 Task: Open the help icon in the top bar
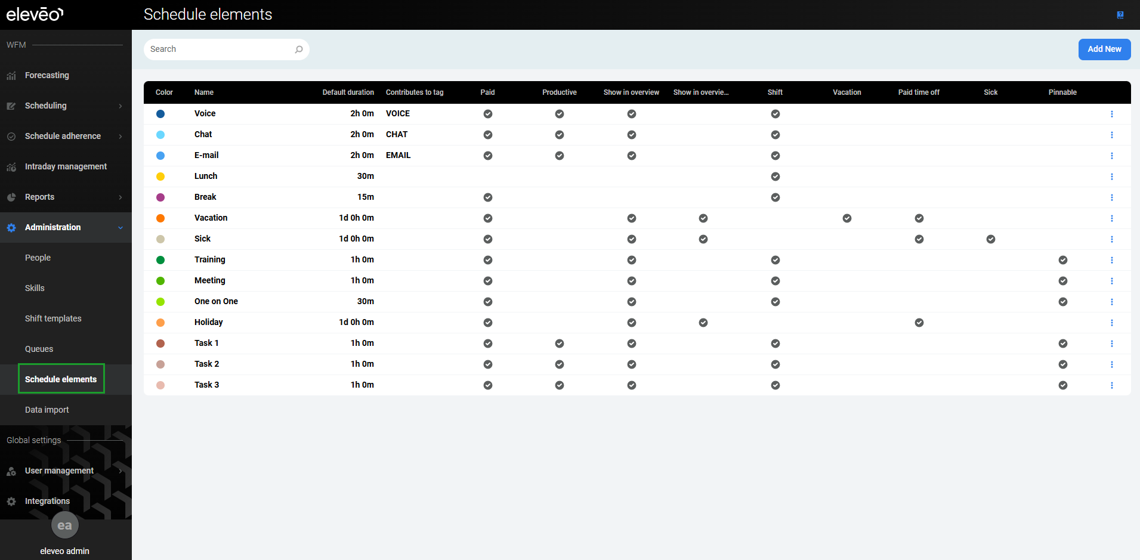point(1120,15)
